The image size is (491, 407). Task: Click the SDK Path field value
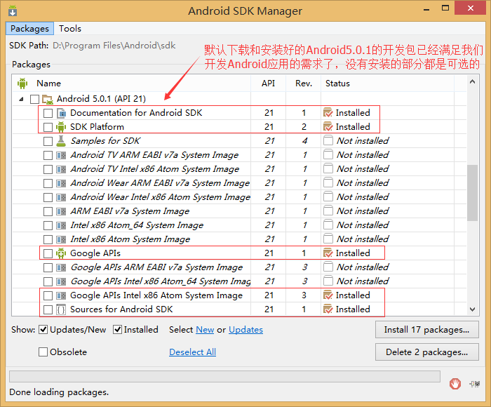(114, 46)
